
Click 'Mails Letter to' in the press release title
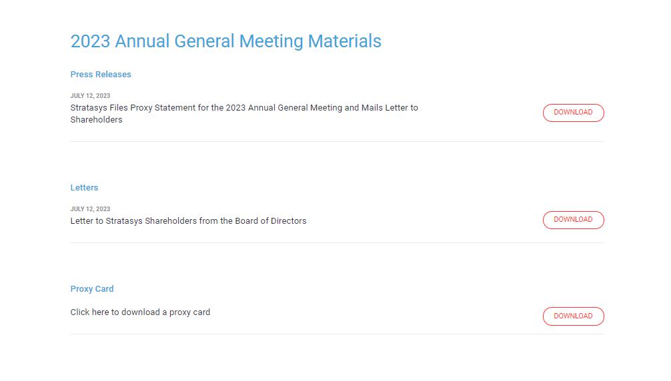tap(390, 108)
